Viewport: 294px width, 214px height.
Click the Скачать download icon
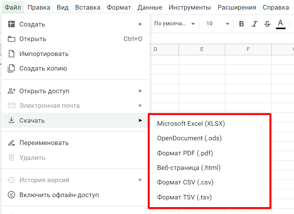coord(12,120)
